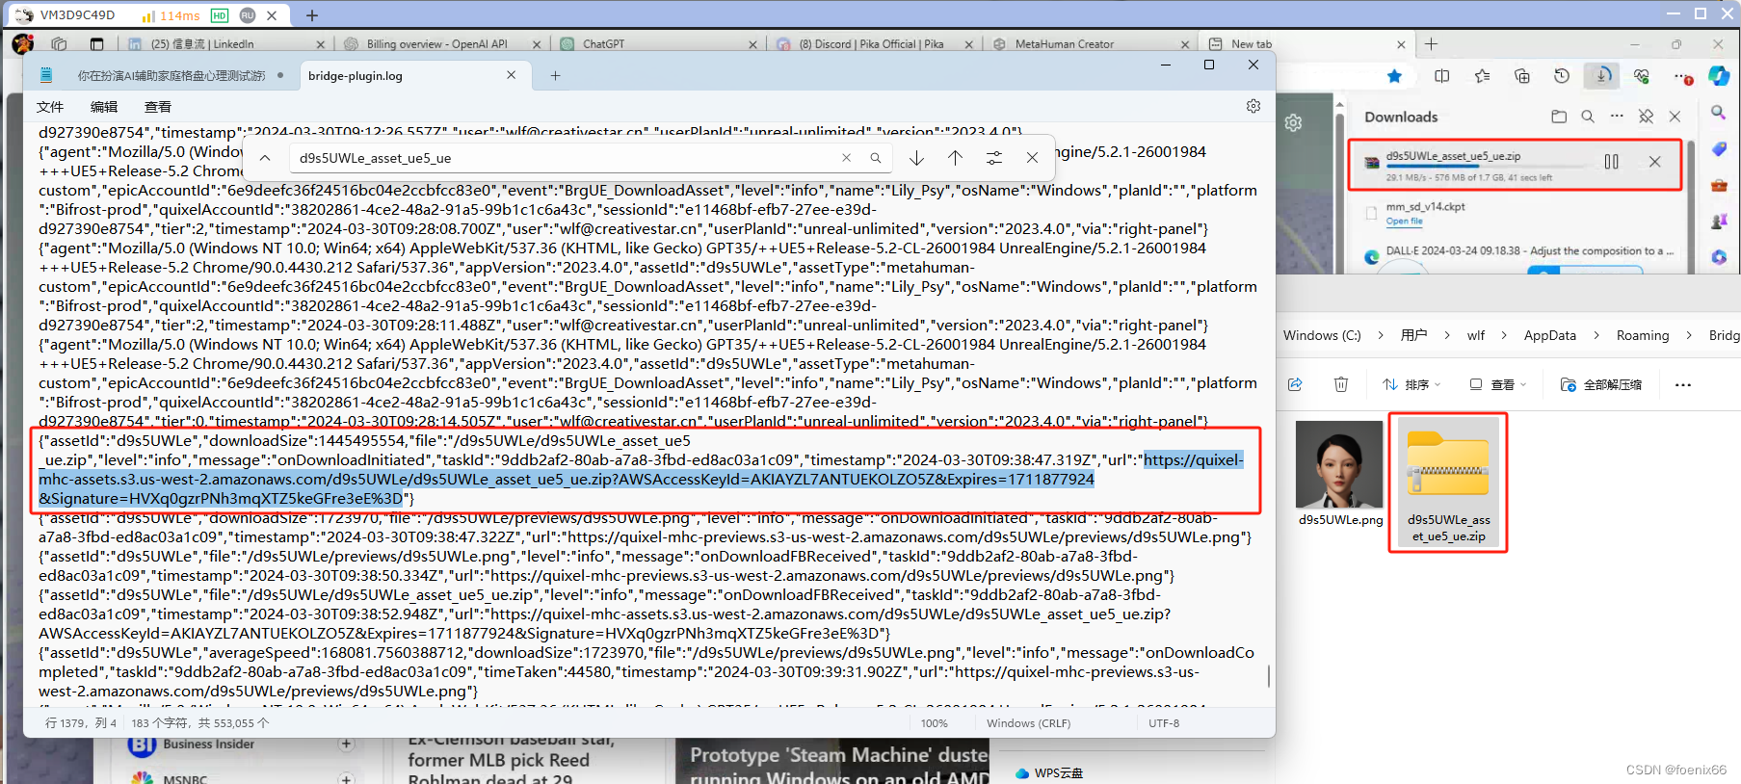Click Roaming in Explorer breadcrumb

coord(1642,335)
